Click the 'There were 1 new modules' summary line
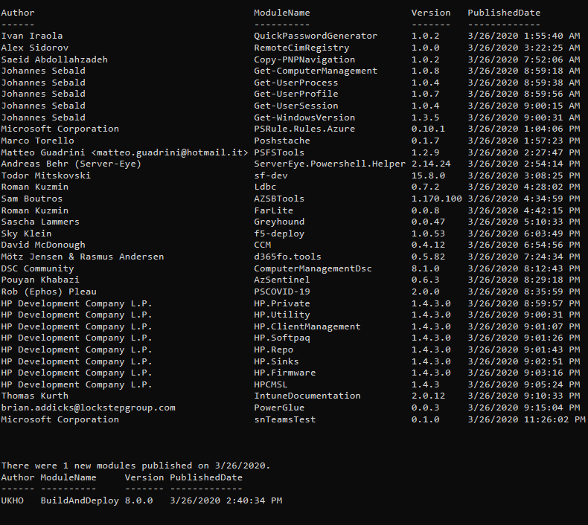The height and width of the screenshot is (525, 588). tap(135, 466)
